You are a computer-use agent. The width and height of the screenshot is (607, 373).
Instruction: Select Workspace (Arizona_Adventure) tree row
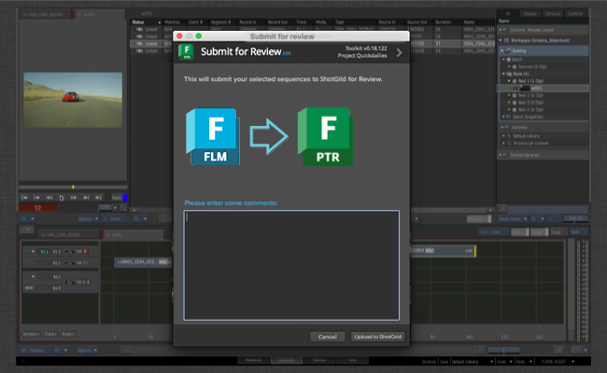(543, 40)
